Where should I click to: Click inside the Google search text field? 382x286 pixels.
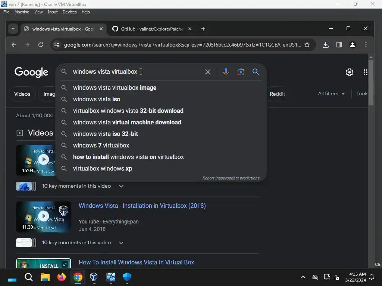(137, 72)
